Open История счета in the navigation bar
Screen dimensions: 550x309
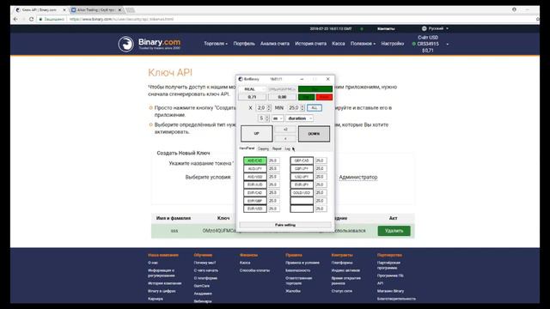tap(310, 44)
